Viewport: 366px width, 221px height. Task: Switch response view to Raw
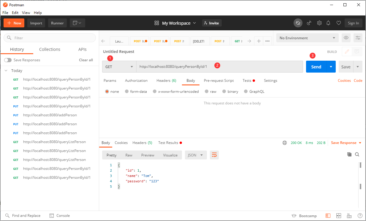(129, 155)
